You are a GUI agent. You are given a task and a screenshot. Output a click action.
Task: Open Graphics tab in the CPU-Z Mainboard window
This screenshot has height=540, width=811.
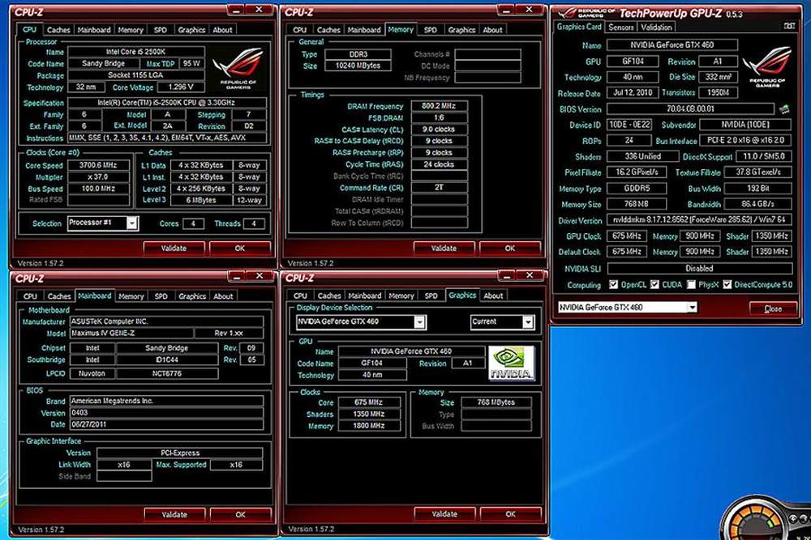click(192, 296)
